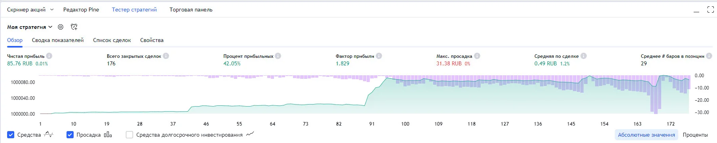717x143 pixels.
Task: Click the equity line icon next to Средства
Action: pos(48,135)
